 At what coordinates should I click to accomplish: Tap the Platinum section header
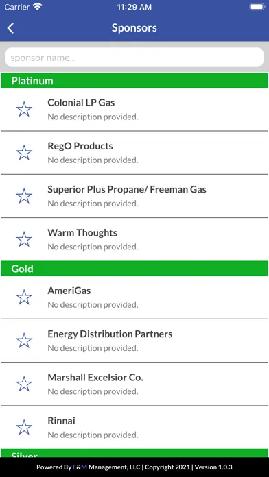(134, 81)
